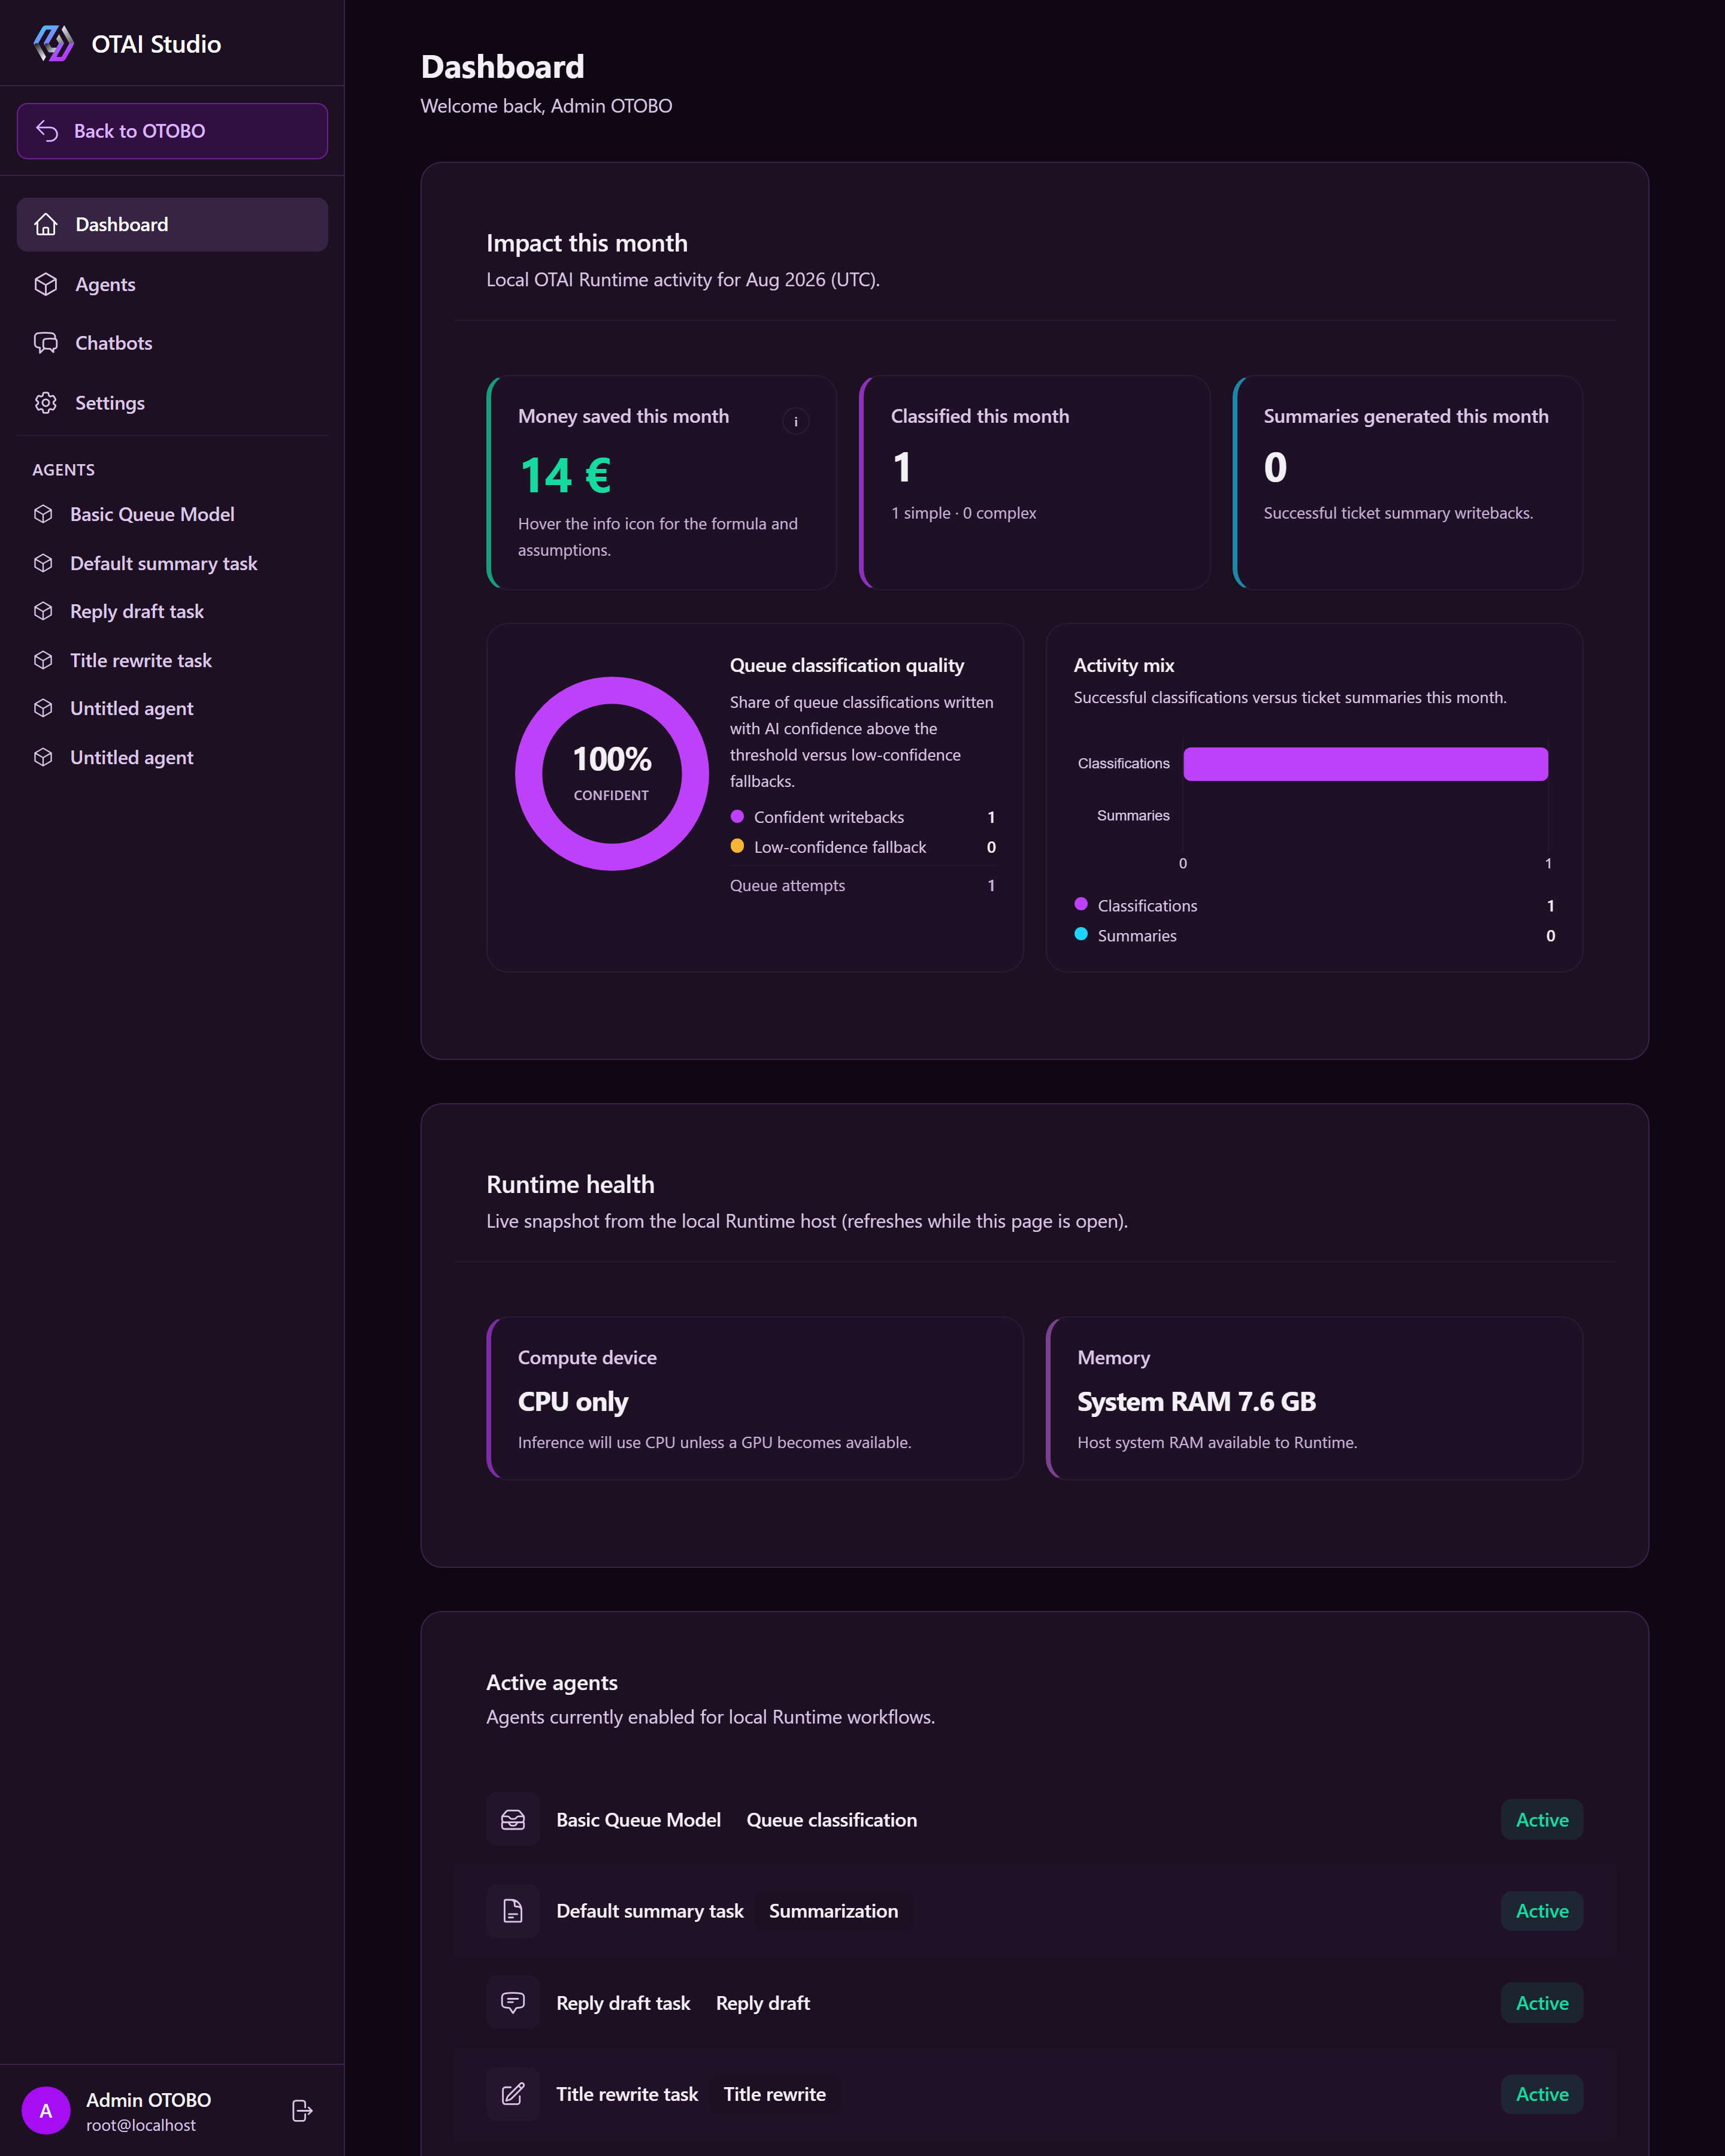Click the logout icon next to Admin OTOBO
1725x2156 pixels.
coord(302,2111)
